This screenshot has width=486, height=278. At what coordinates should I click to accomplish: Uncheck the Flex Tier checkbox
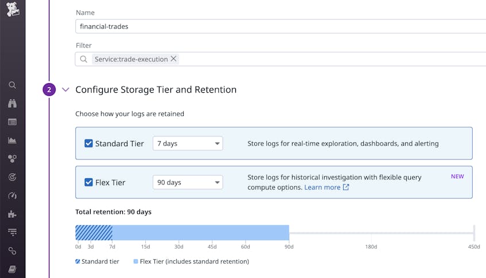(x=88, y=182)
